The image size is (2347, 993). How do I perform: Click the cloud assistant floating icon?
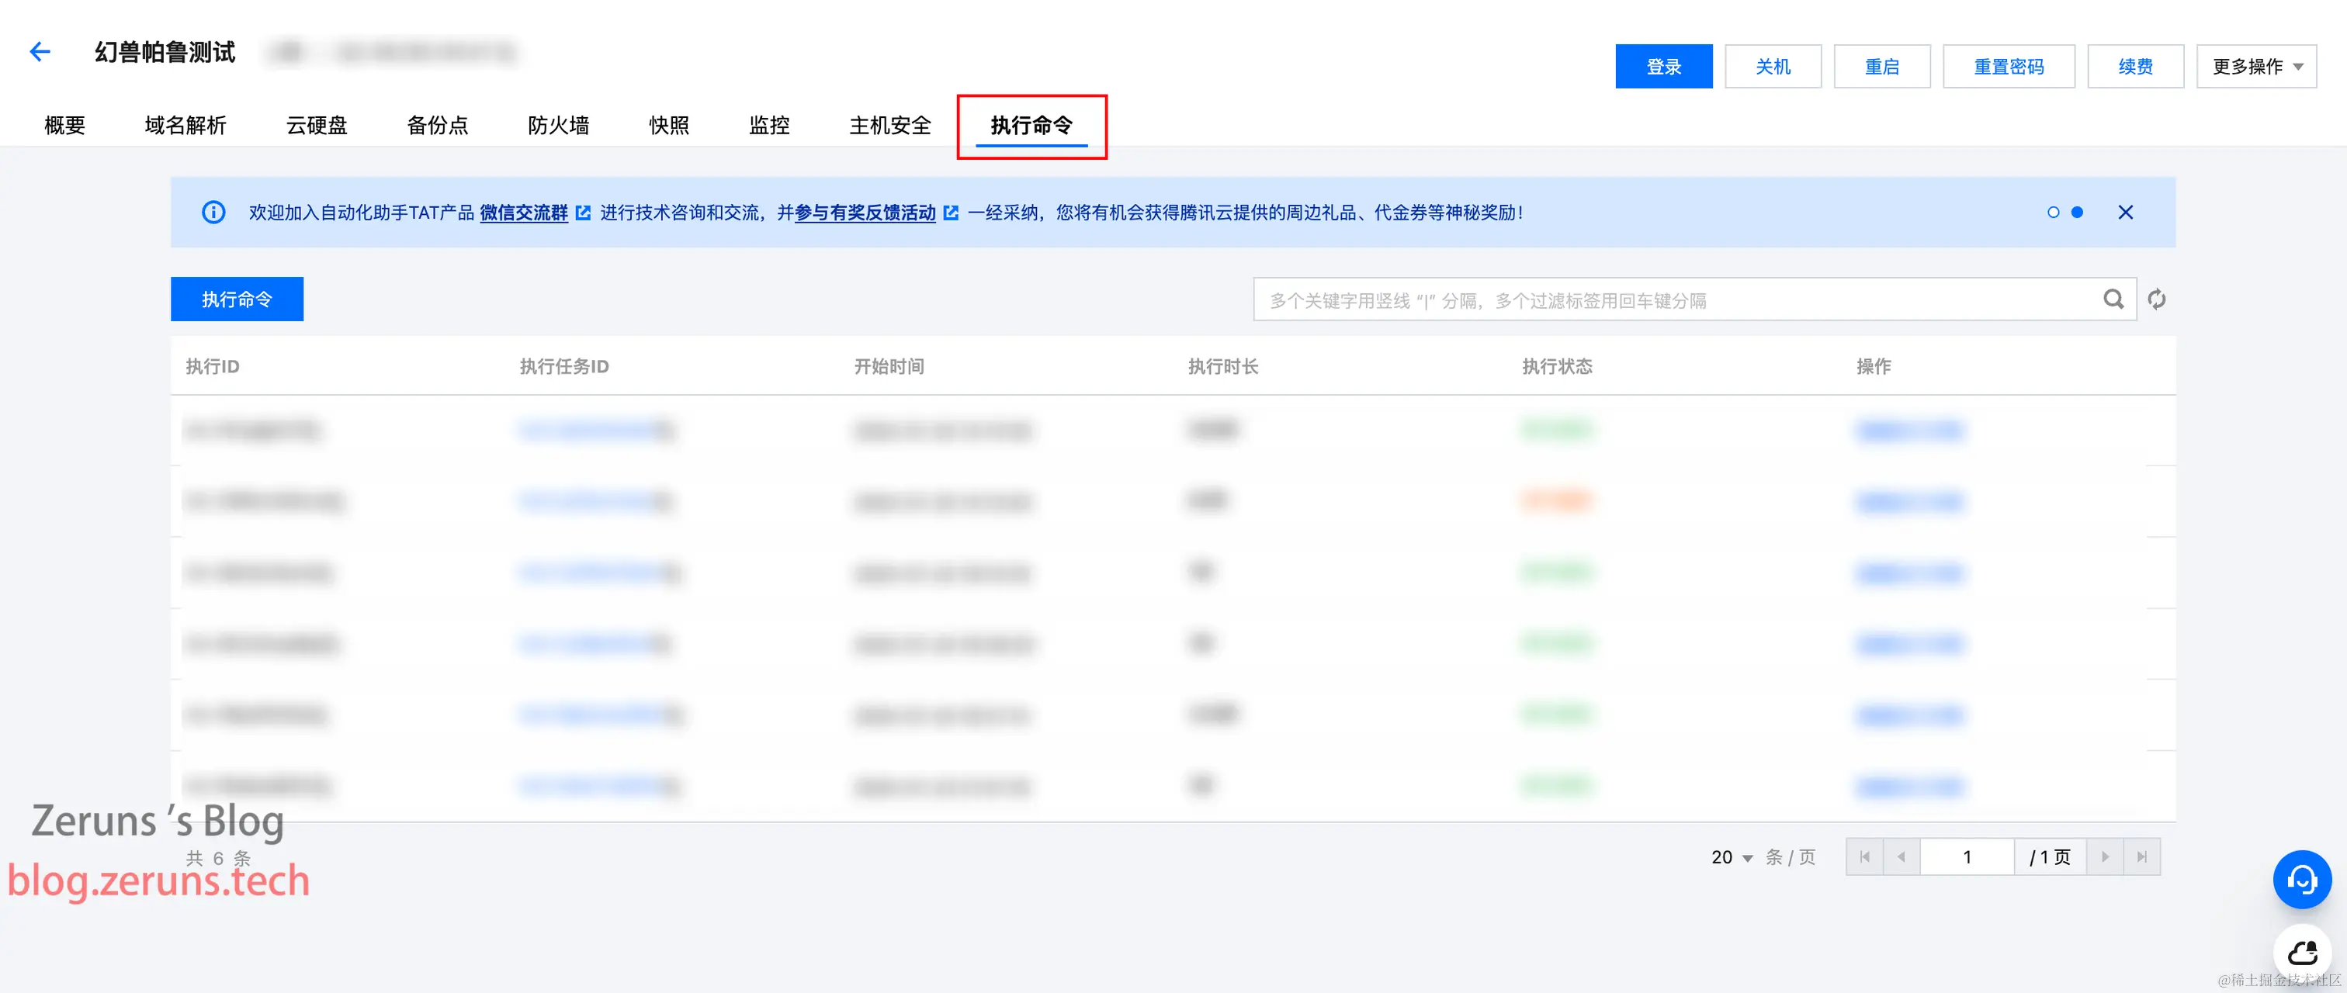2300,952
